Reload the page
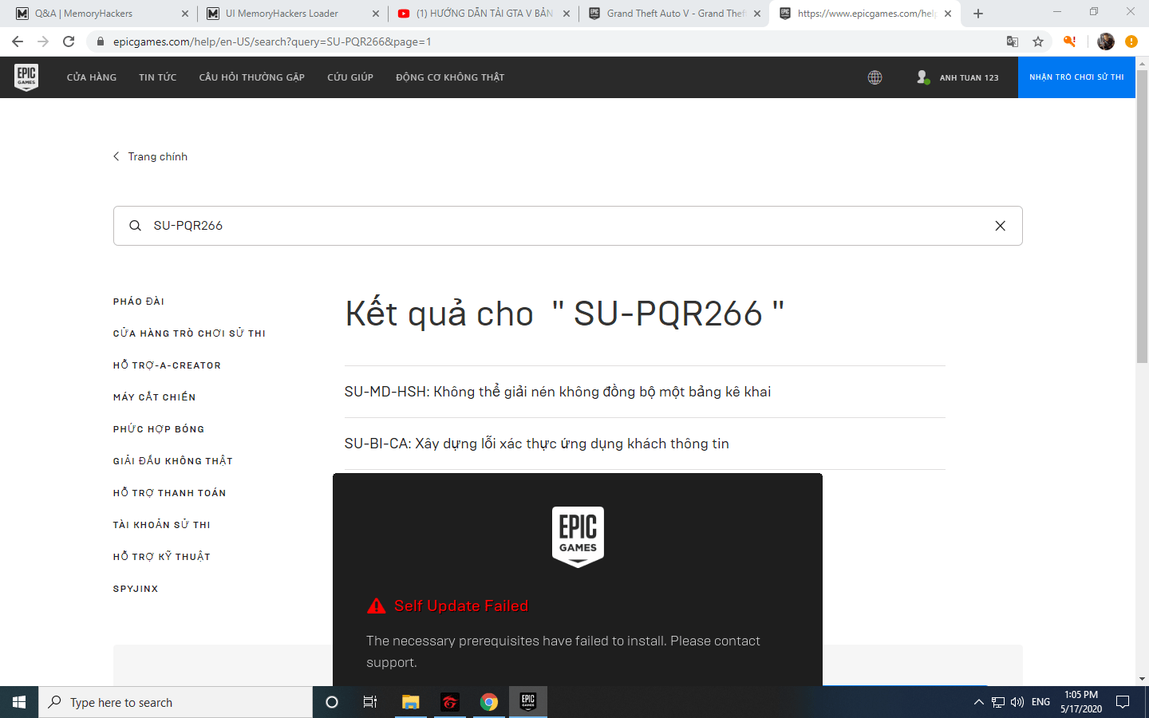 point(69,41)
